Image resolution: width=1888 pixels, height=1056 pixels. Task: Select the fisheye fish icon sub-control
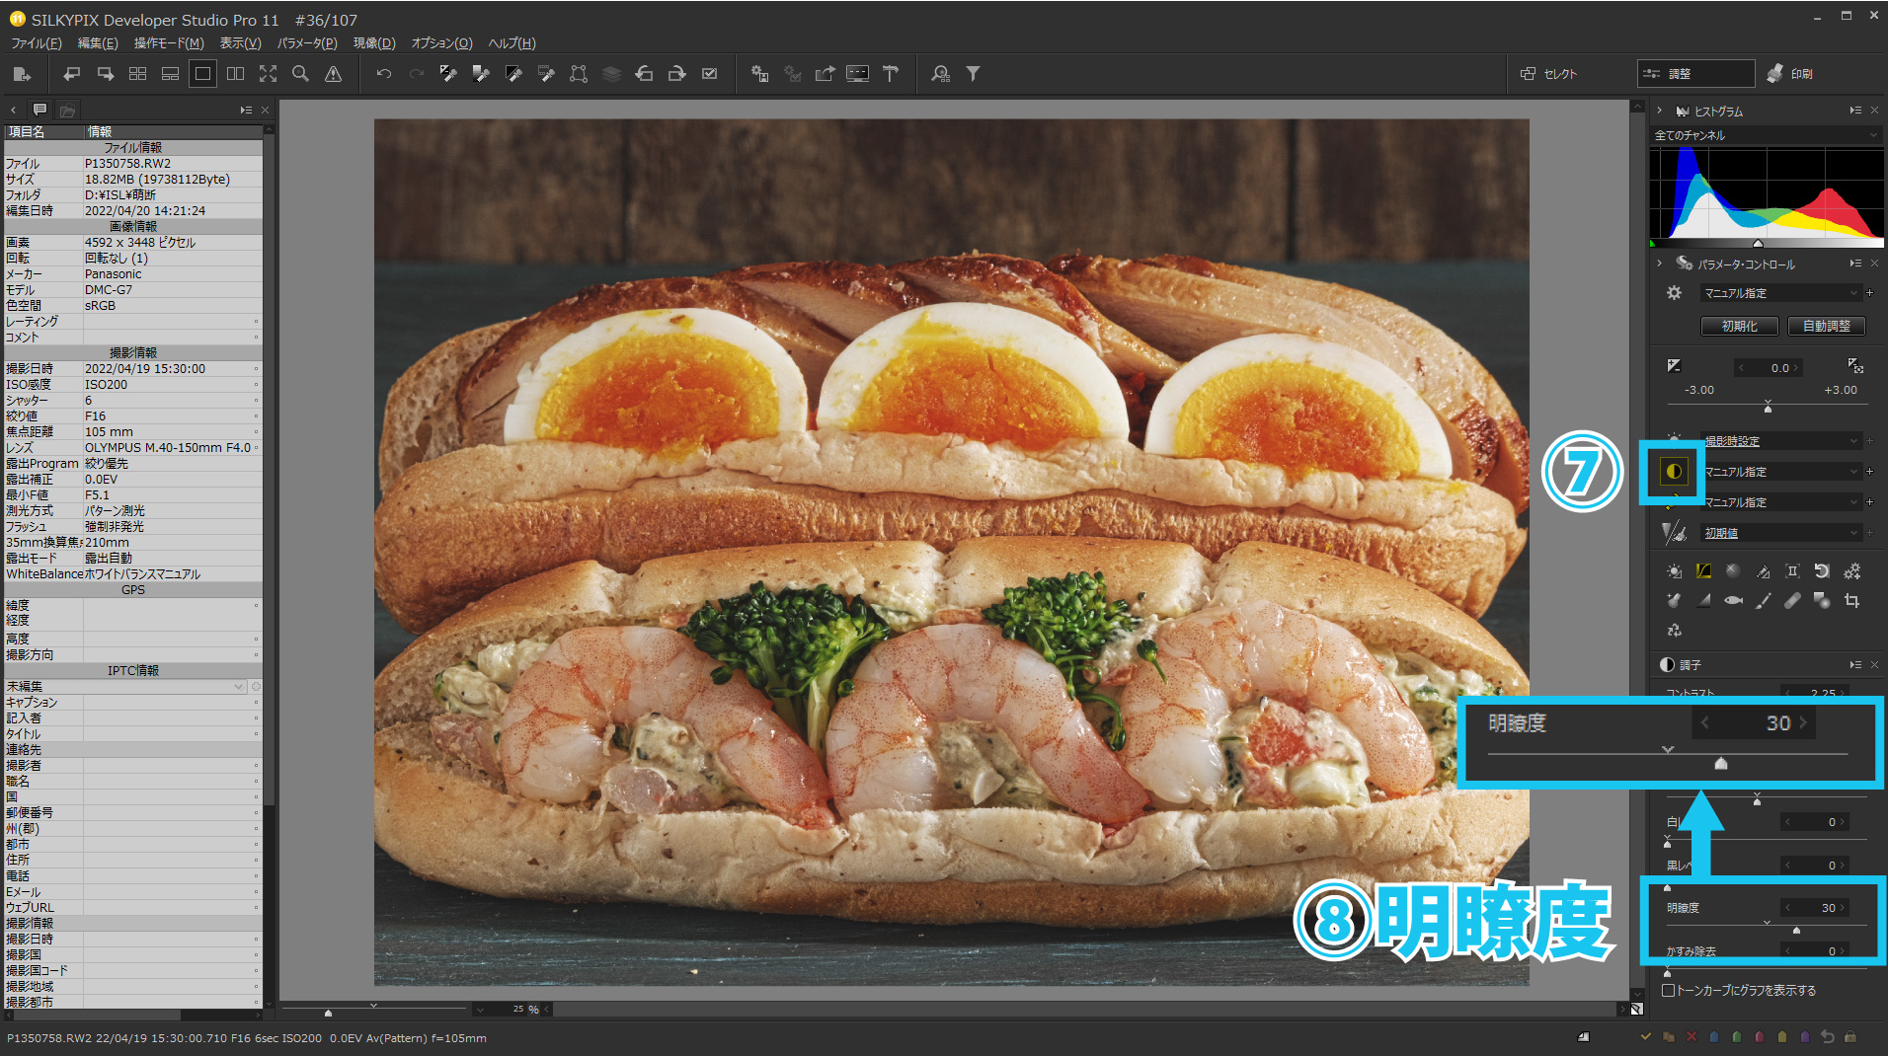point(1733,600)
